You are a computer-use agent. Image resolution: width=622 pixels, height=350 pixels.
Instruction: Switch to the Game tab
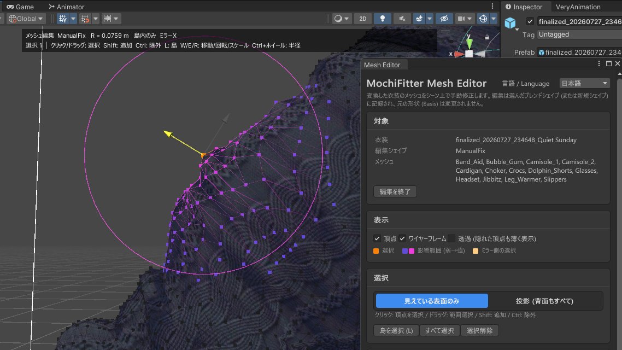point(20,7)
